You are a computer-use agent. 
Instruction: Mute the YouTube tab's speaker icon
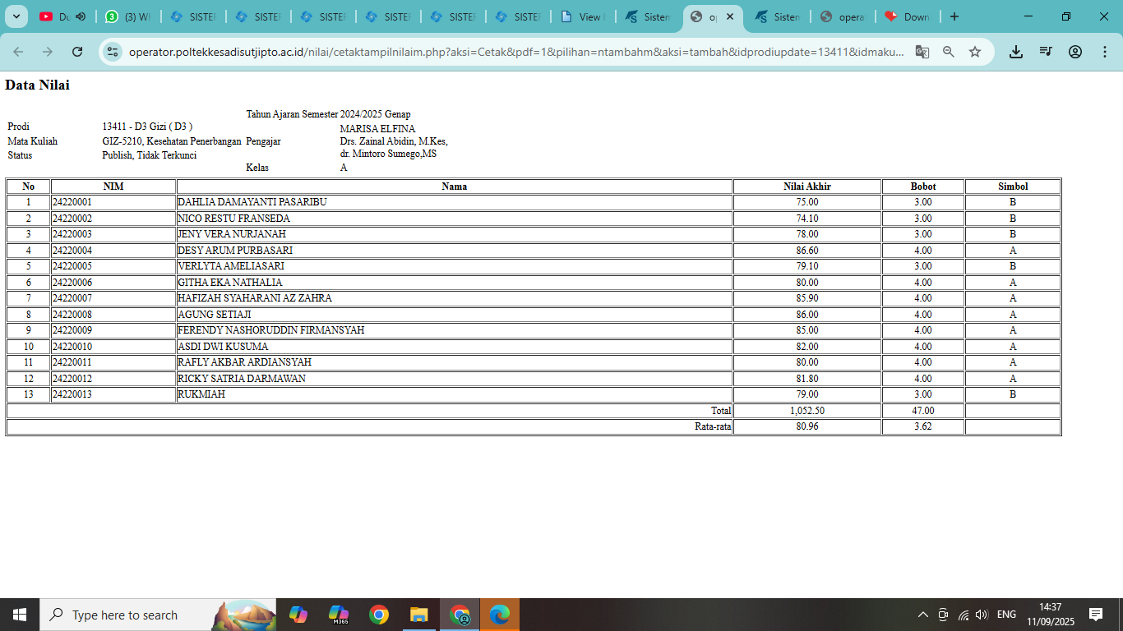pyautogui.click(x=81, y=16)
